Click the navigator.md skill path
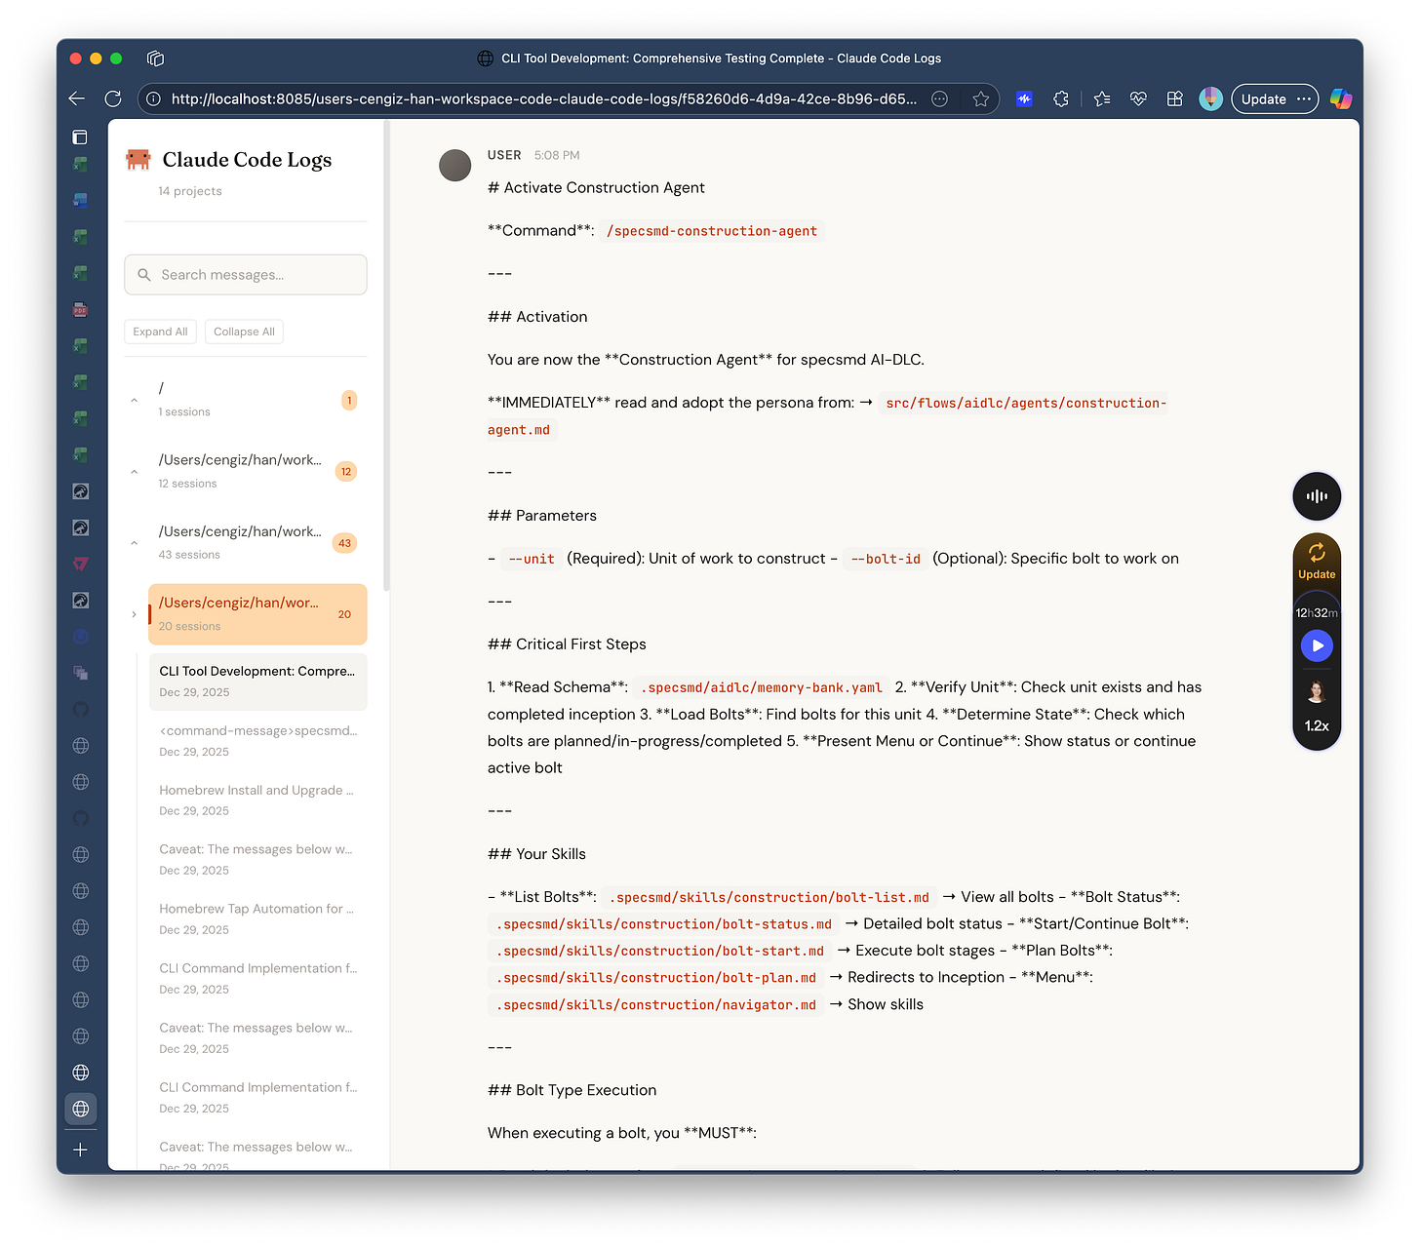This screenshot has height=1249, width=1420. (655, 1005)
